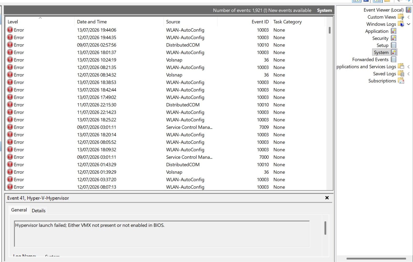Viewport: 413px width, 262px height.
Task: Click the Saved Logs folder icon
Action: (401, 74)
